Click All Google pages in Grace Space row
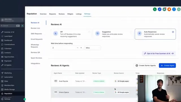The image size is (181, 102). tap(122, 92)
